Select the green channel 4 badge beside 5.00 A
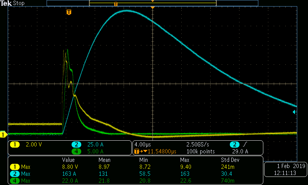 coord(76,151)
